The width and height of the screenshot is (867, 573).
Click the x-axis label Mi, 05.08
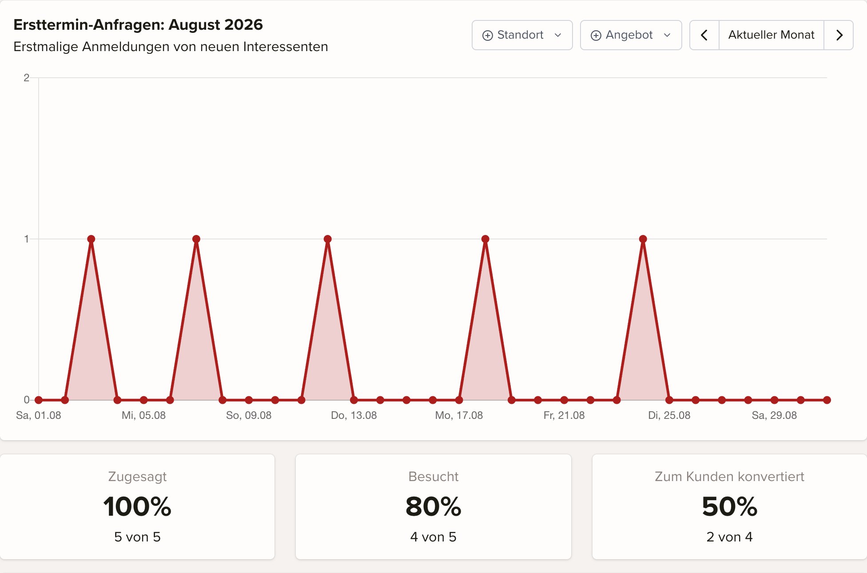[143, 415]
